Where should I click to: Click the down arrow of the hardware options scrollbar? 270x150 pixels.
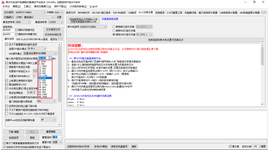[x=60, y=125]
